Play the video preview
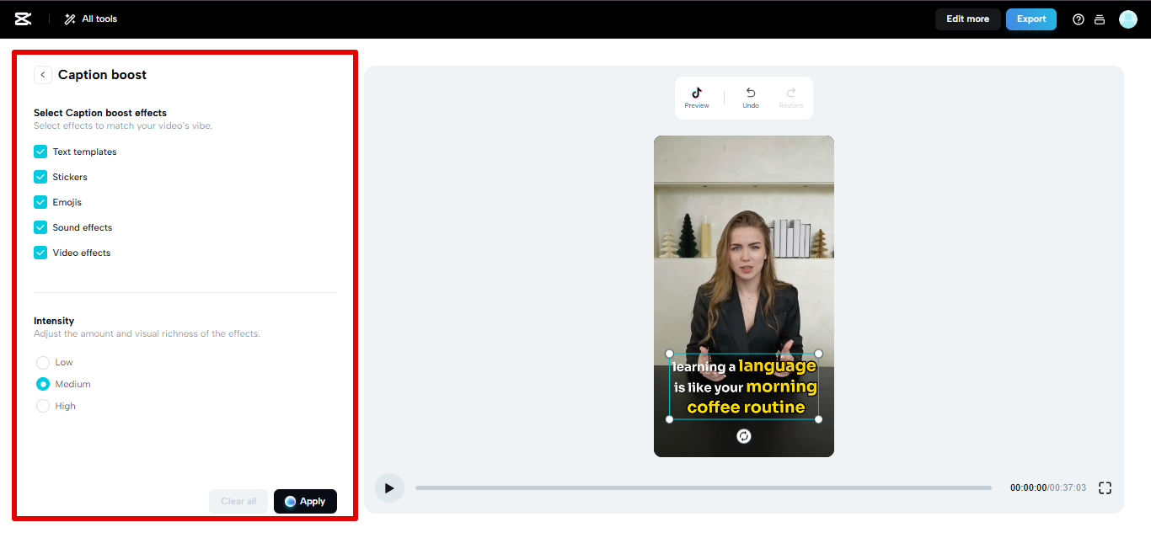This screenshot has height=538, width=1151. [x=389, y=487]
